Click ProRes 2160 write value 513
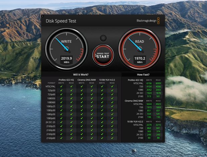Viewport: 207px width, 157px height. pos(149,96)
